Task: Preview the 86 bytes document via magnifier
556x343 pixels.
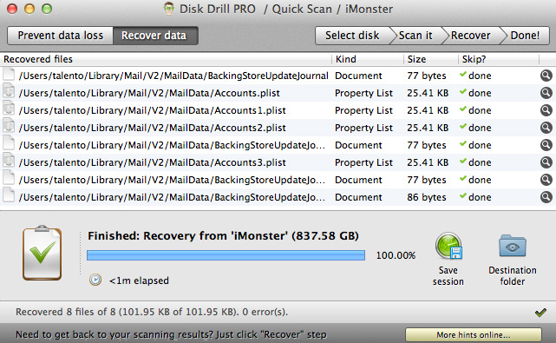Action: click(546, 197)
